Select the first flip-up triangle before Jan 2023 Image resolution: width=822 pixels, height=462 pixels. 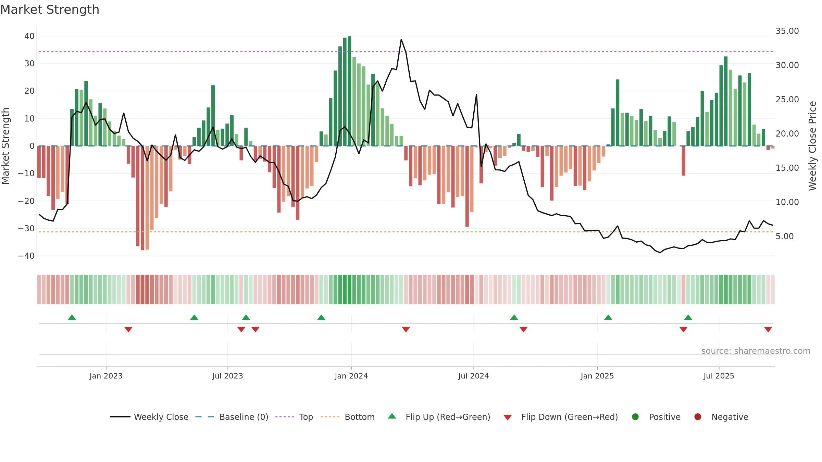72,317
